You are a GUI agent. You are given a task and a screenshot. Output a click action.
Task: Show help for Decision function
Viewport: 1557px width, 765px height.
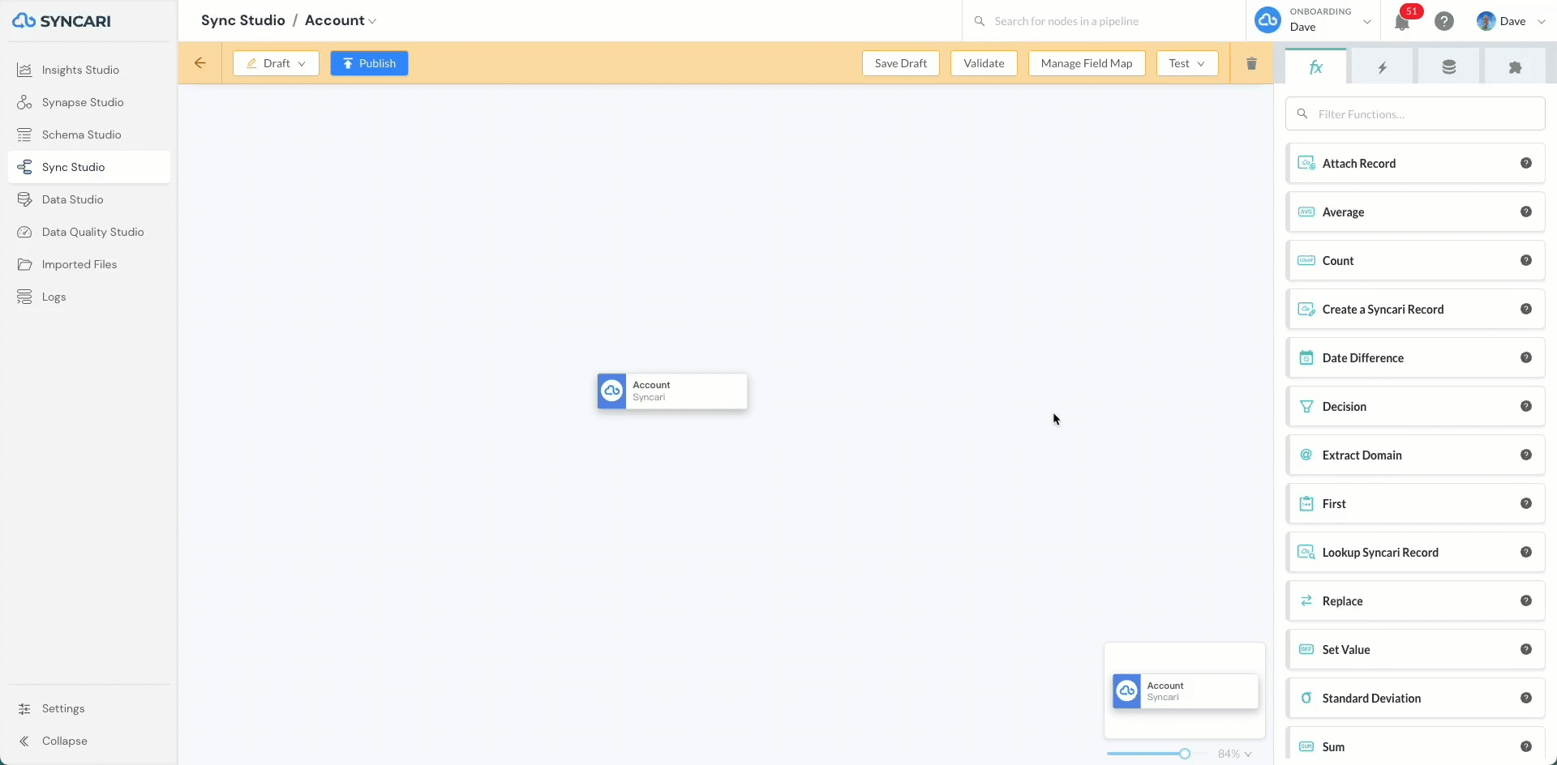tap(1526, 406)
